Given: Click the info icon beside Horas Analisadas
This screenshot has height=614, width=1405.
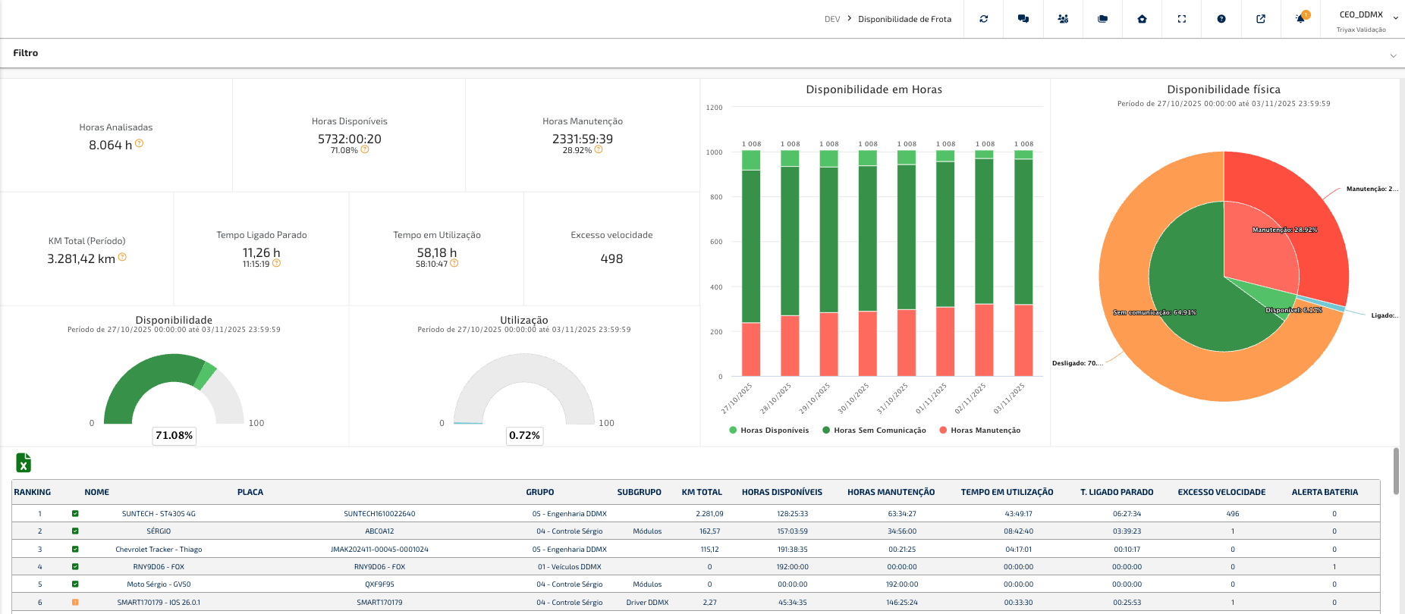Looking at the screenshot, I should 140,143.
